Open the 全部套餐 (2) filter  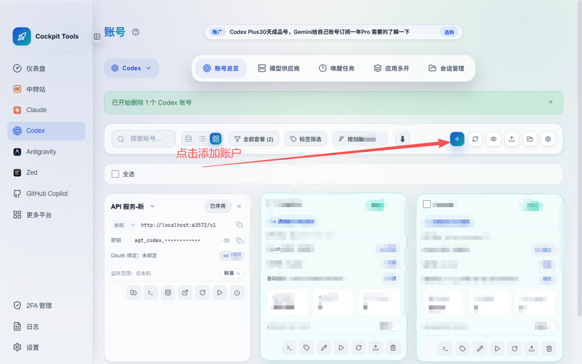point(254,139)
